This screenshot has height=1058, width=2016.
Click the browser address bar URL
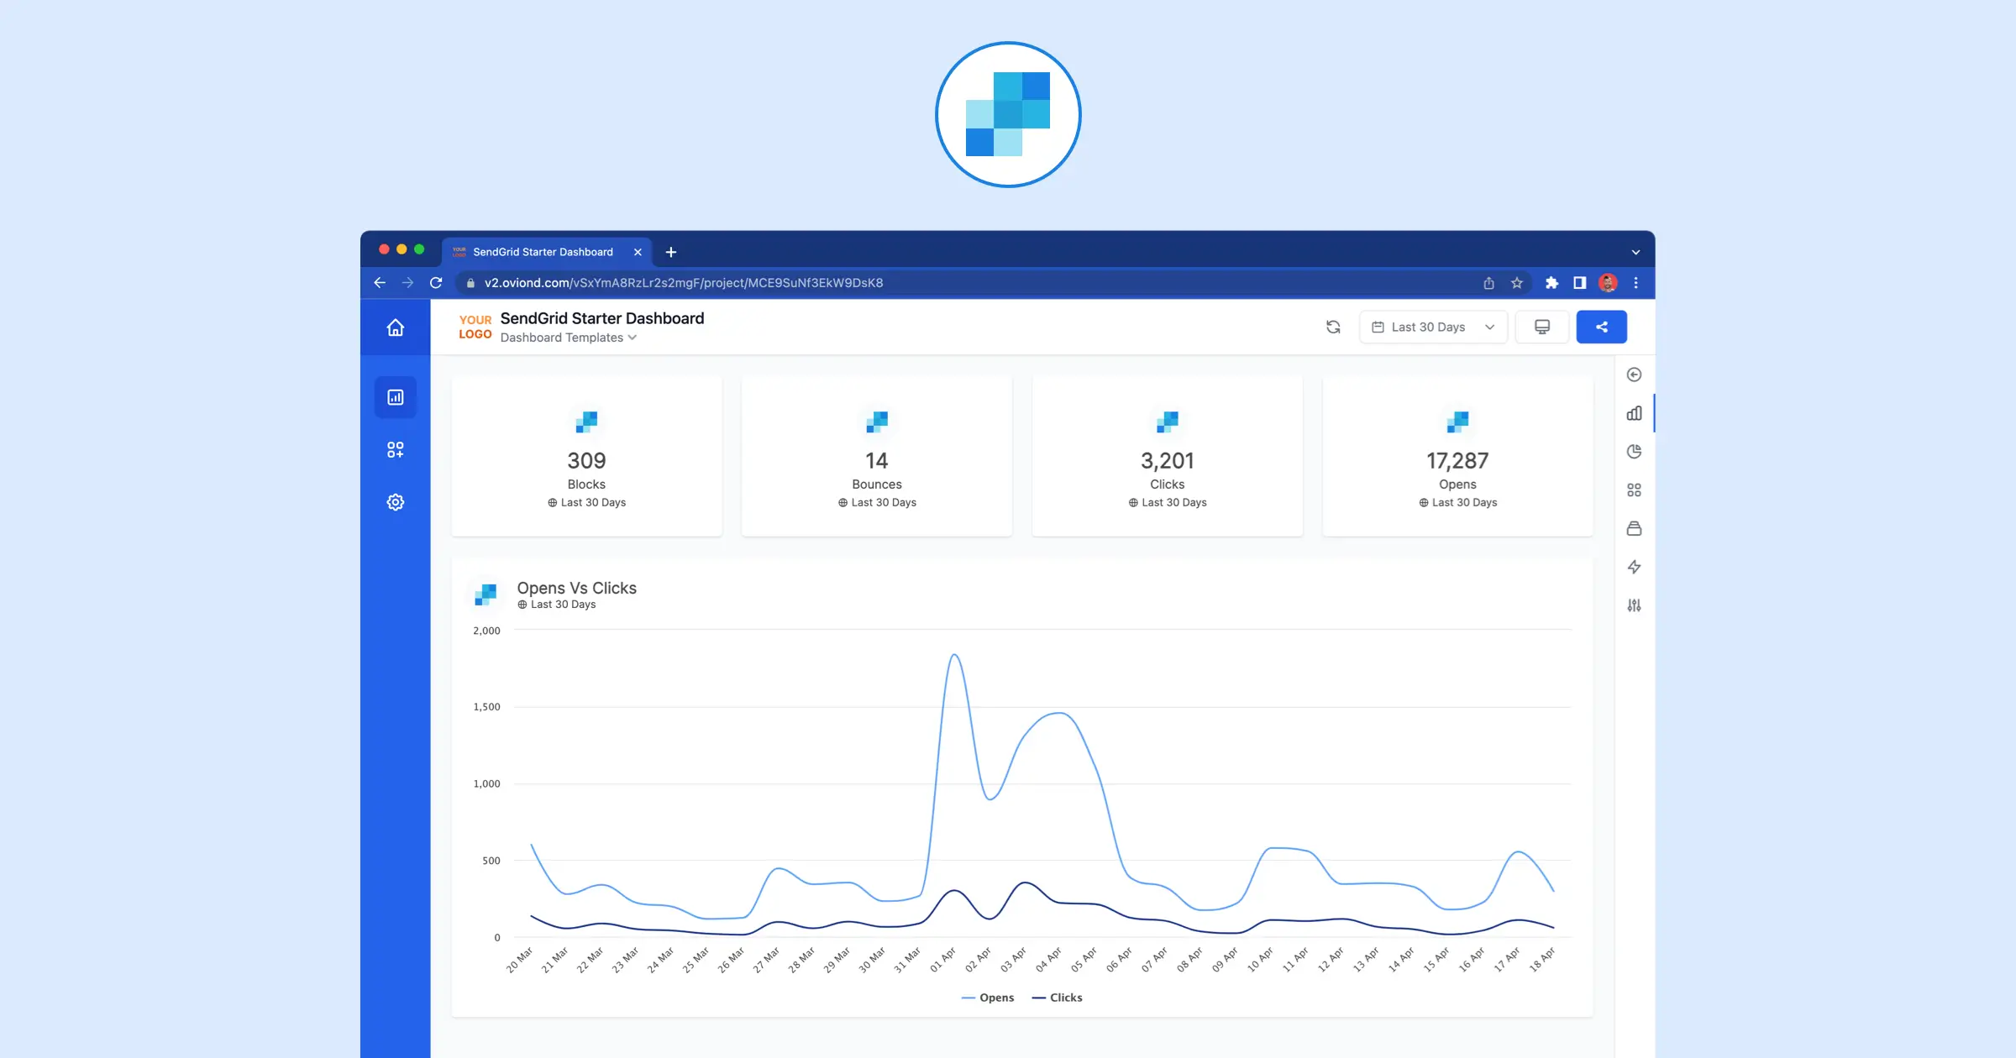(684, 283)
